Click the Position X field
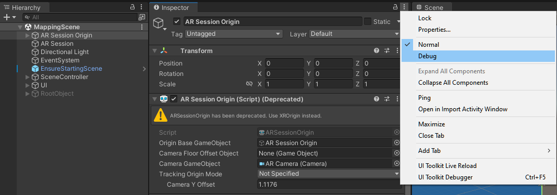 (284, 63)
